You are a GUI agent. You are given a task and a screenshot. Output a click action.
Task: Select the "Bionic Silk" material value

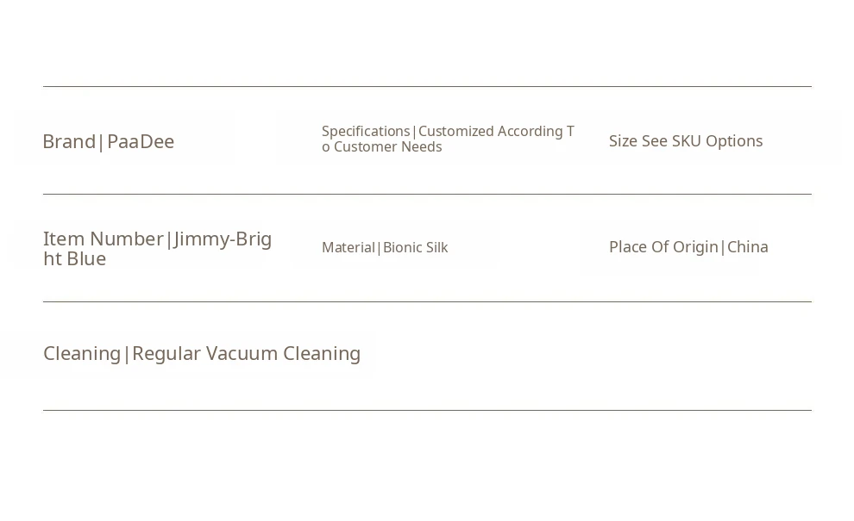[x=416, y=248]
